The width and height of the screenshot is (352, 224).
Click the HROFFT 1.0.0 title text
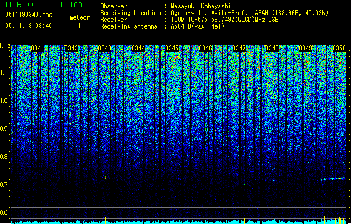coord(44,4)
